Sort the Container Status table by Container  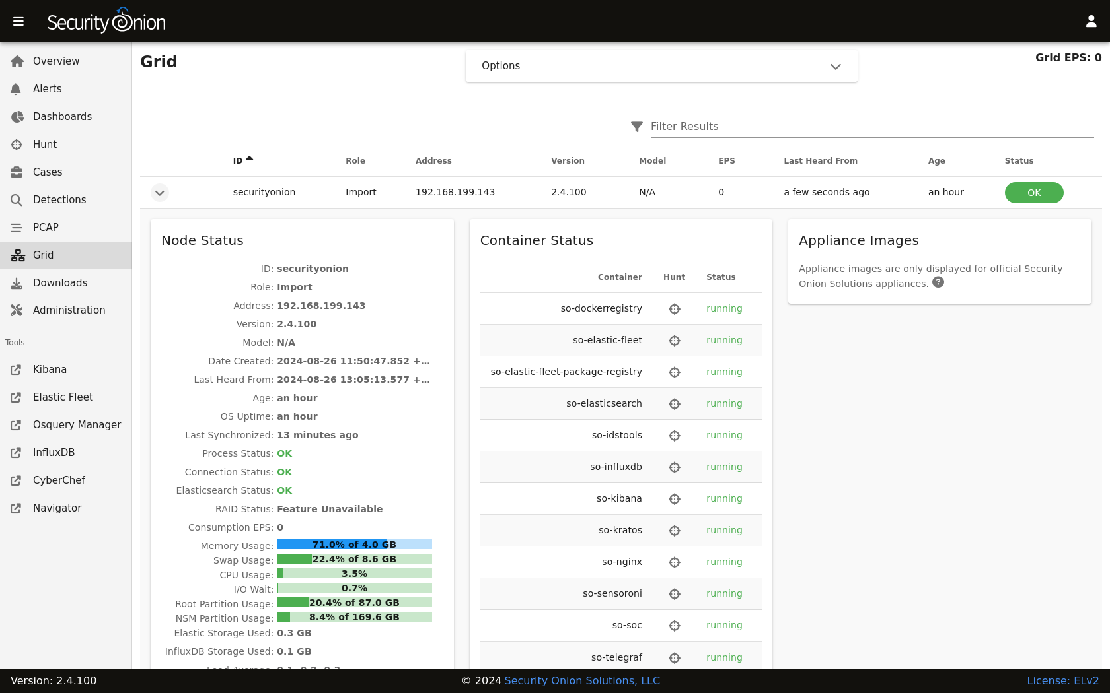point(620,277)
